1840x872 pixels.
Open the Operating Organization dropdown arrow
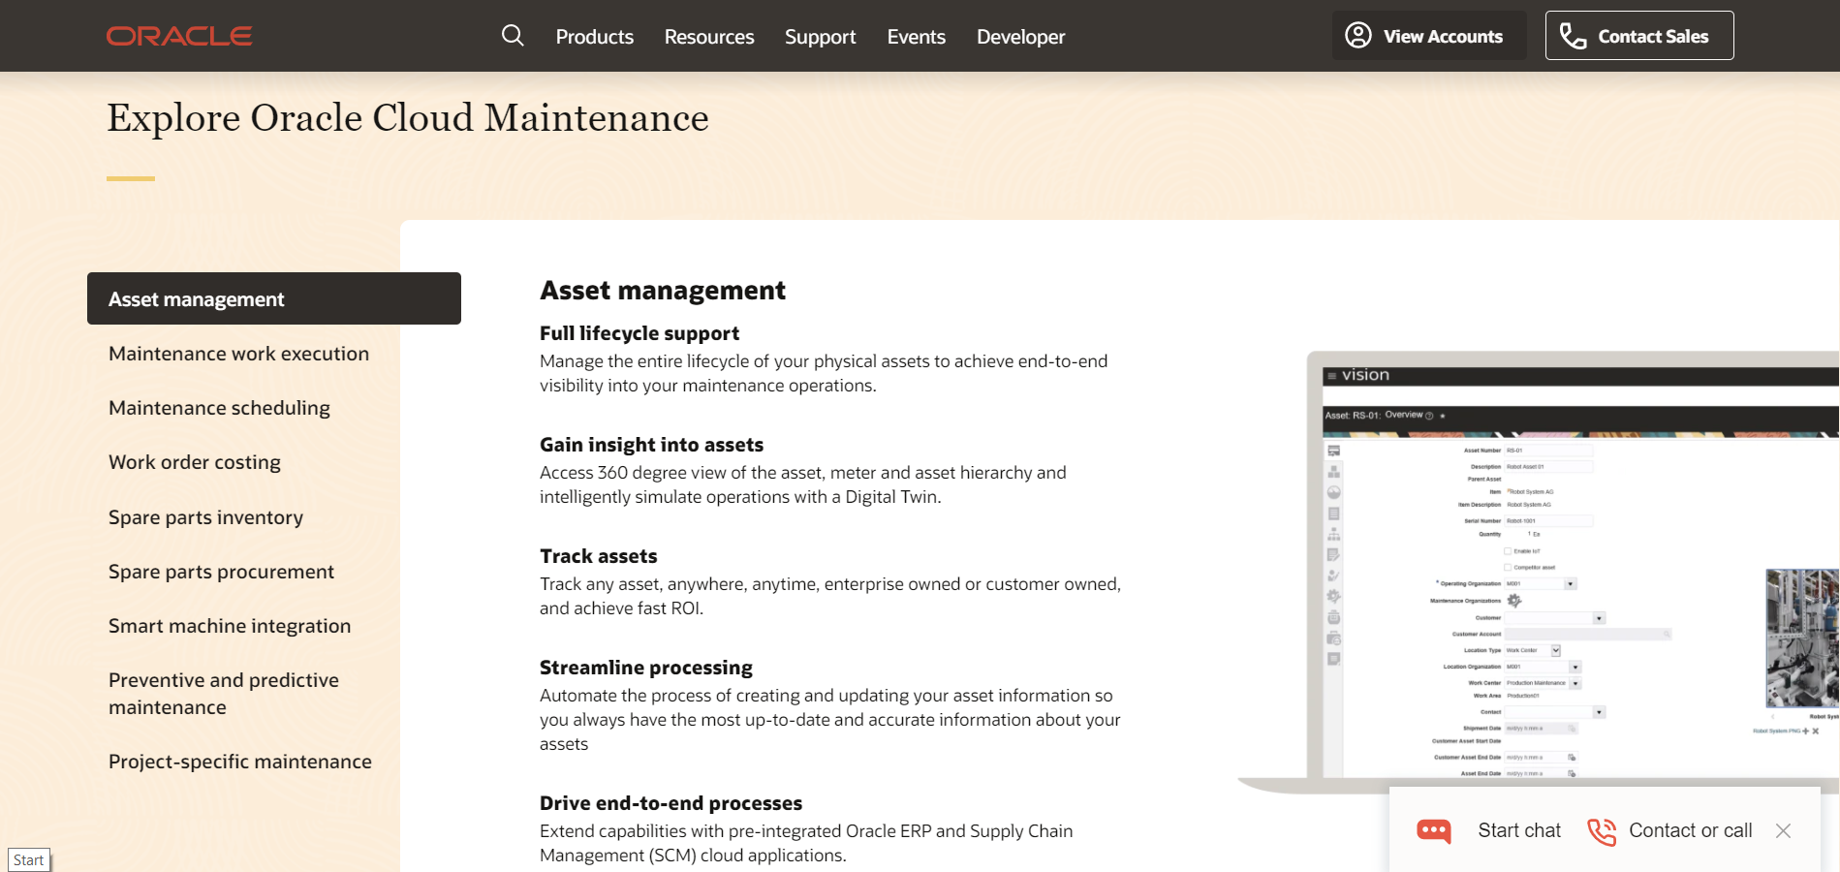coord(1571,584)
